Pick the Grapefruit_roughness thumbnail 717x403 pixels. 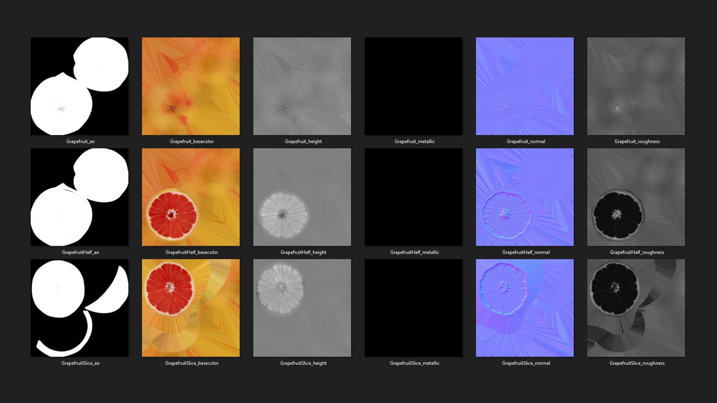click(636, 86)
